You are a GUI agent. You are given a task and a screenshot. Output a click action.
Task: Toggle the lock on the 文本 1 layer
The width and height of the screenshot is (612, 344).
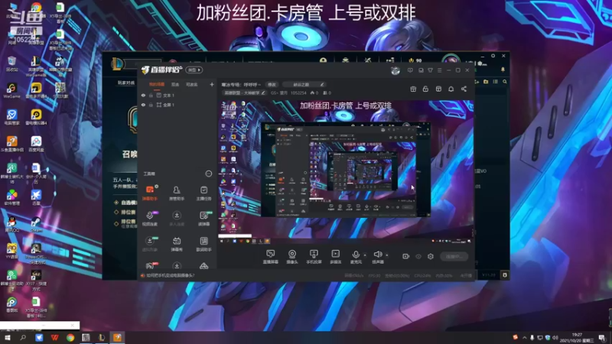[151, 95]
